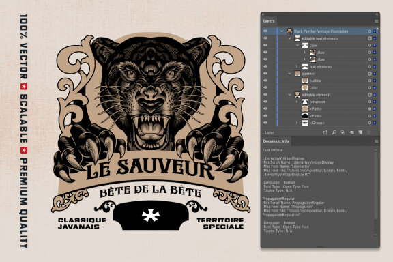Select the Document Info tab
The height and width of the screenshot is (262, 393).
click(x=276, y=141)
